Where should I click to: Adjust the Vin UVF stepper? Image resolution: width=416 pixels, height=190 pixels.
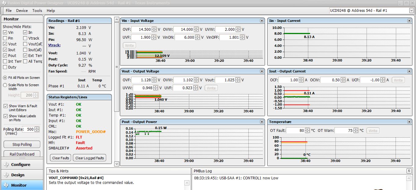tap(154, 37)
